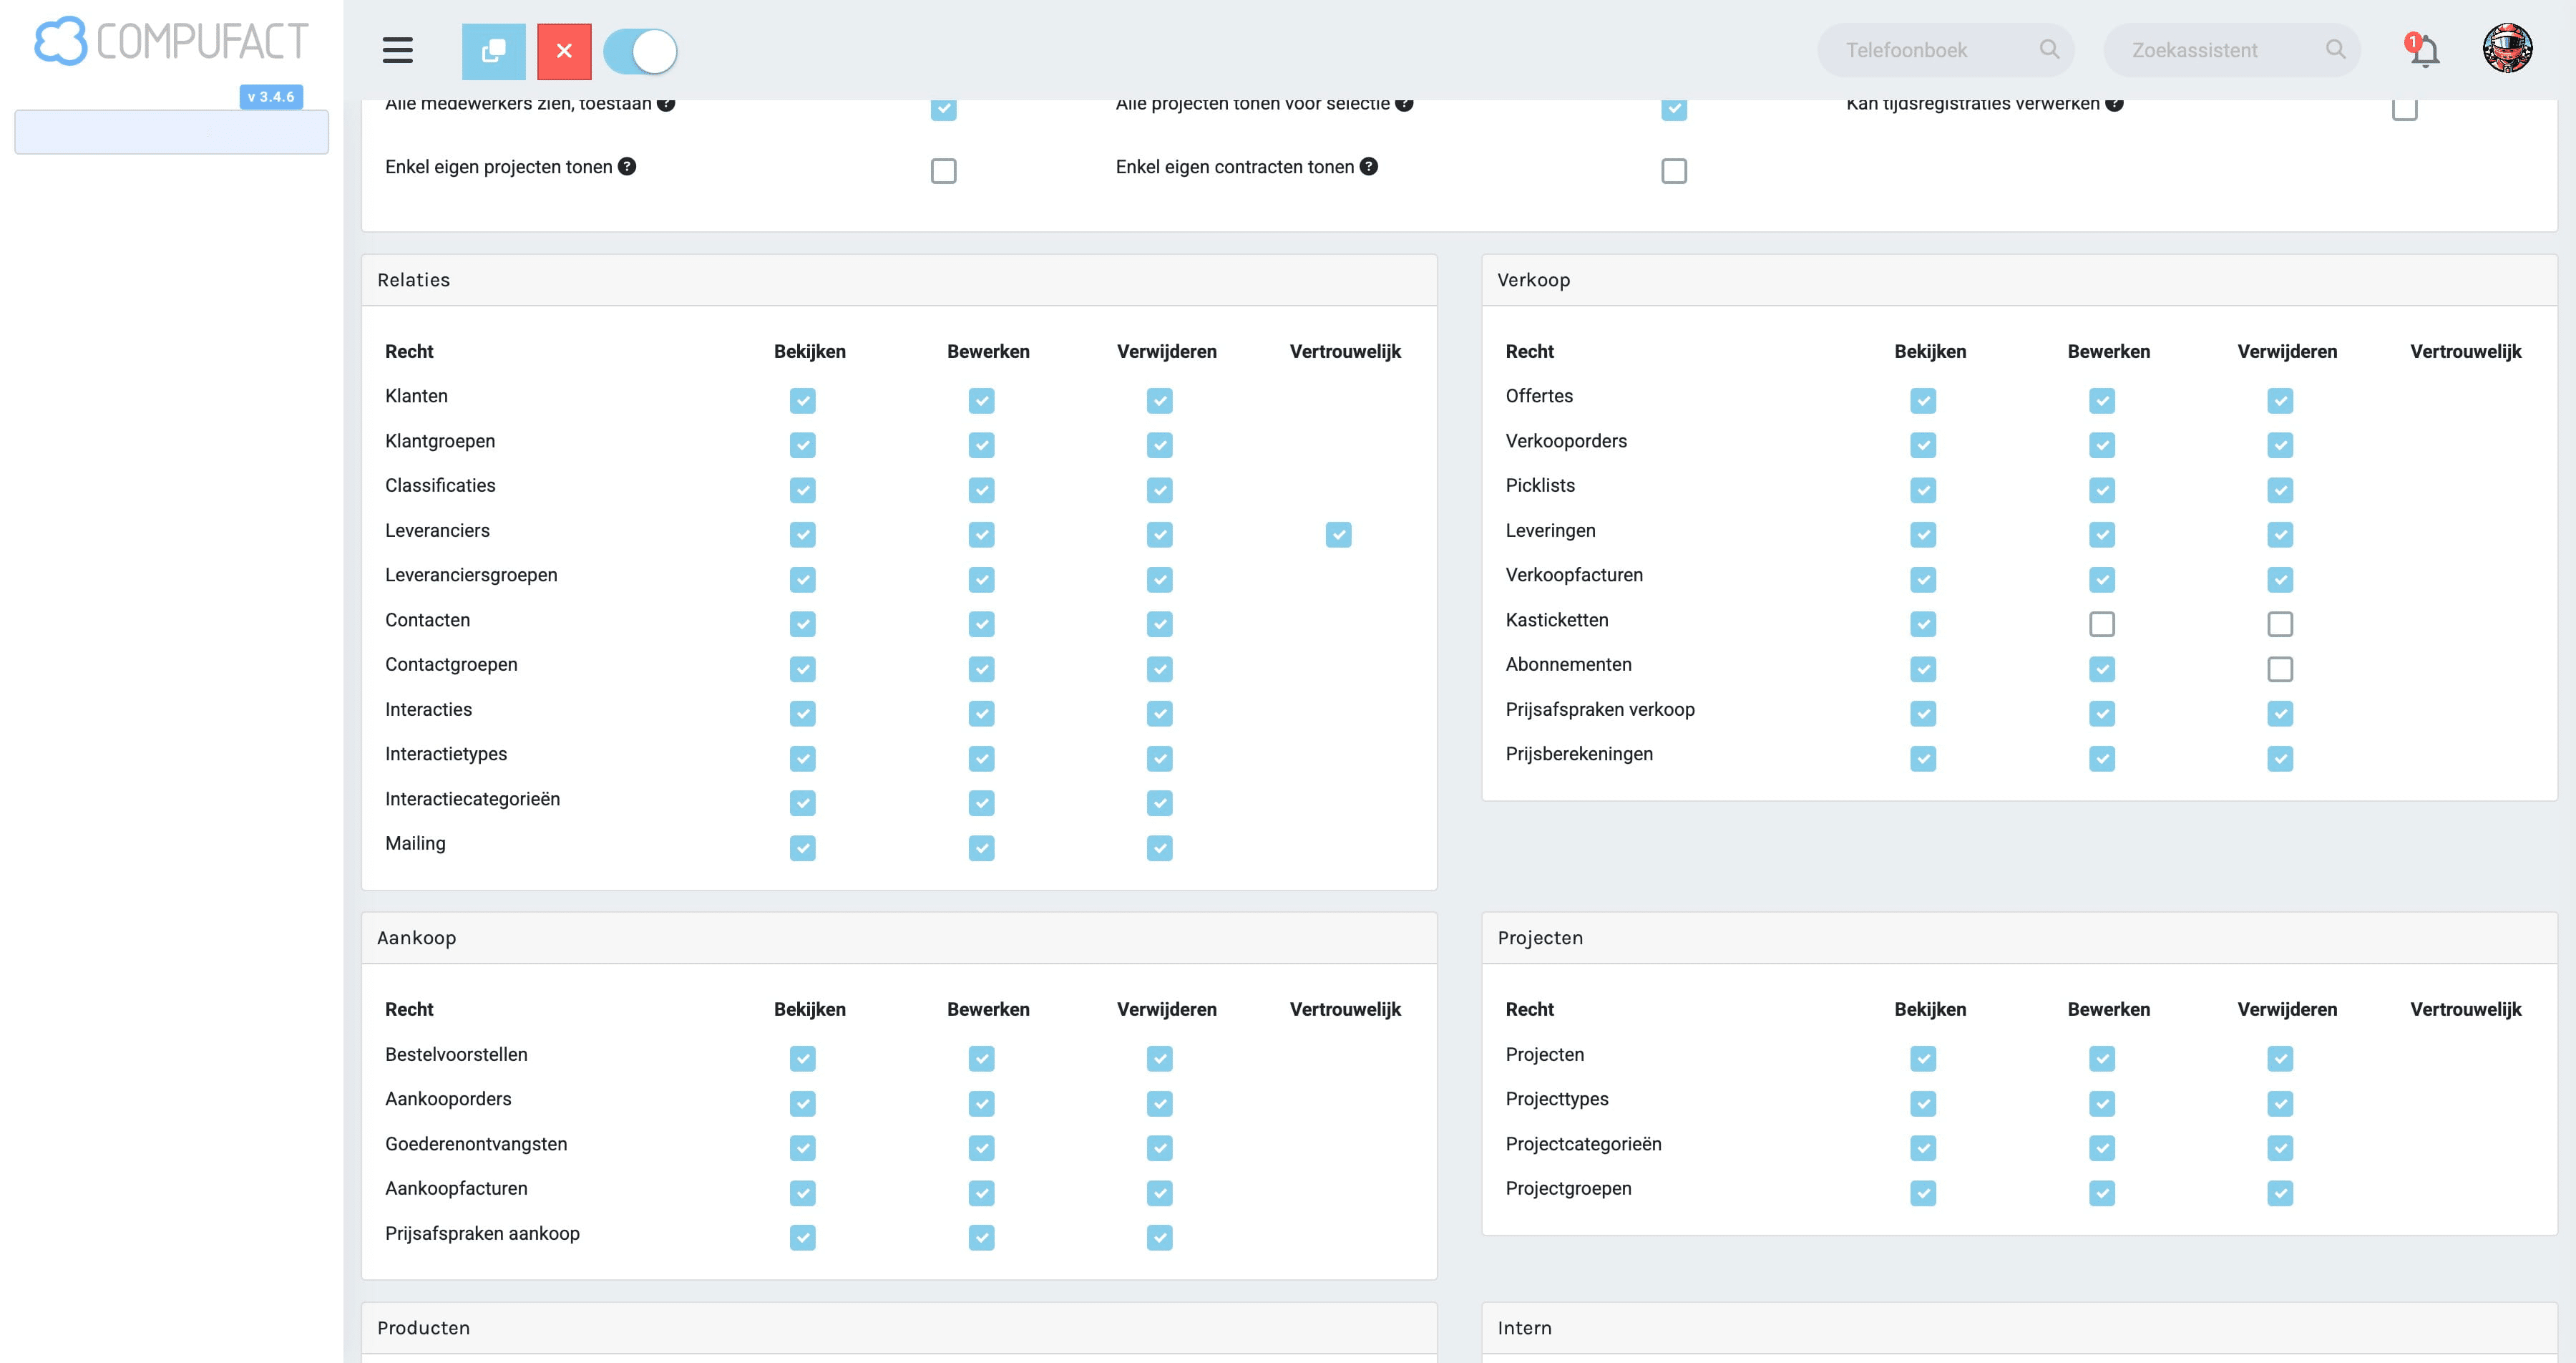
Task: Click the Compufact cloud logo
Action: [x=60, y=41]
